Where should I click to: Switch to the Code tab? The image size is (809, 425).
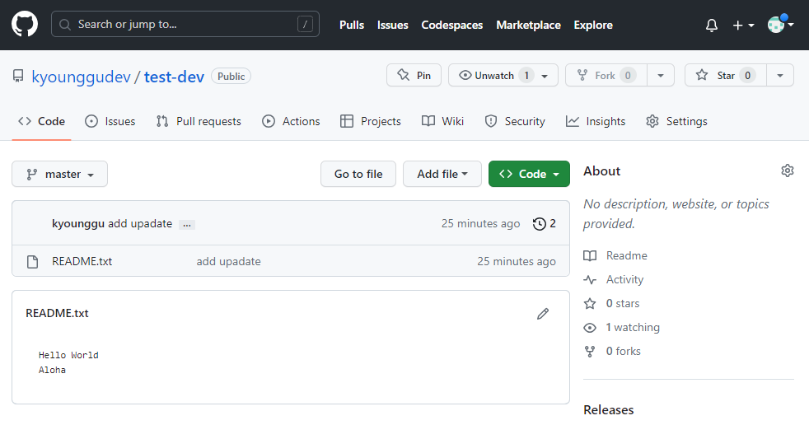pyautogui.click(x=41, y=121)
